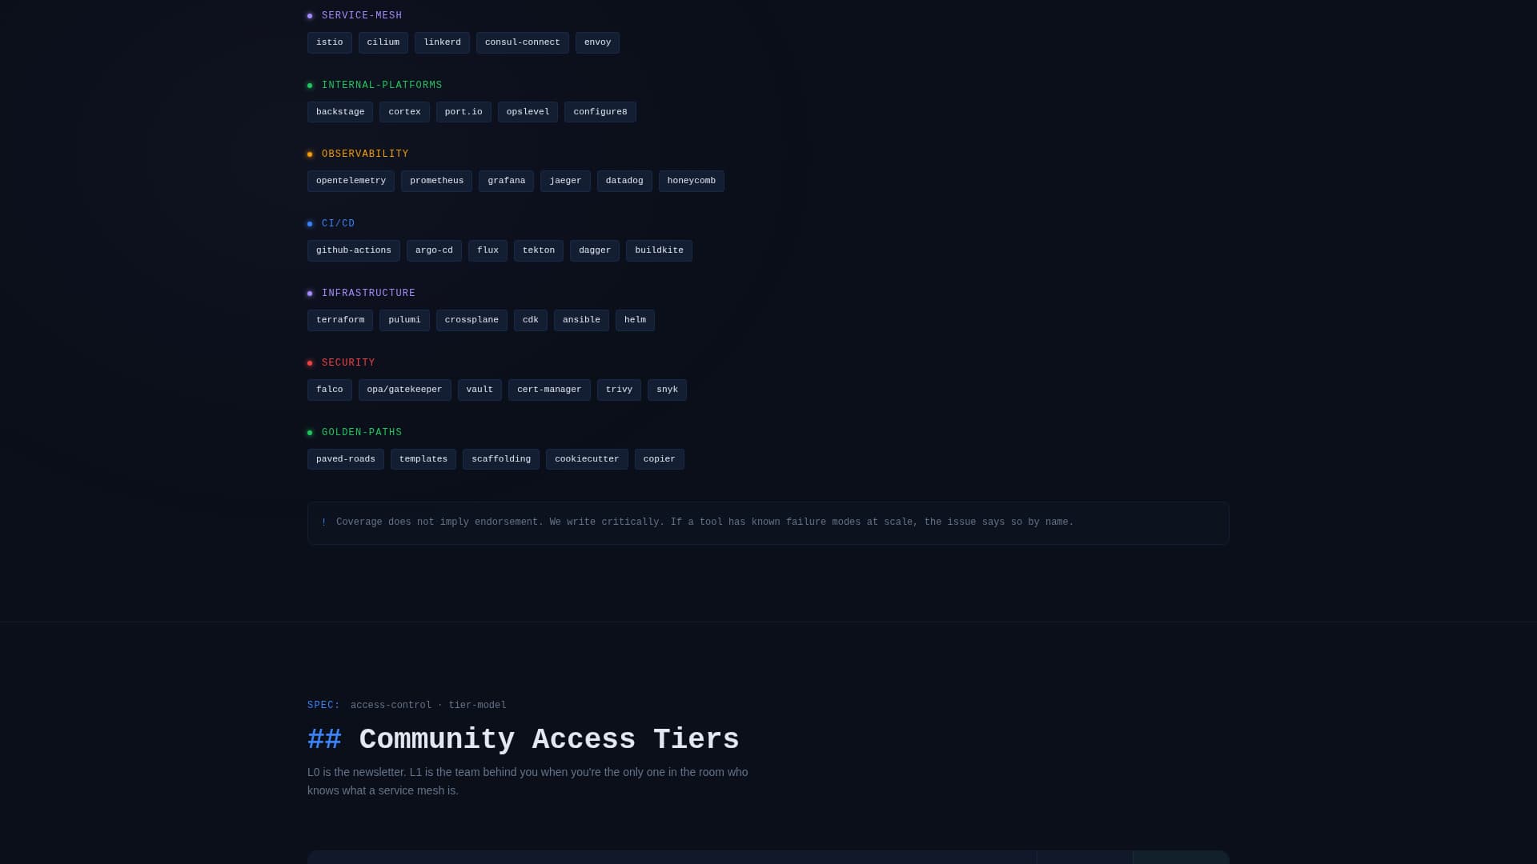The image size is (1537, 864).
Task: Click the github-actions tag
Action: click(x=353, y=250)
